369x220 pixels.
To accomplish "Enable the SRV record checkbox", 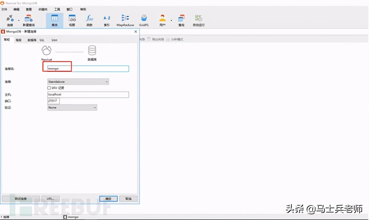I will coord(49,88).
